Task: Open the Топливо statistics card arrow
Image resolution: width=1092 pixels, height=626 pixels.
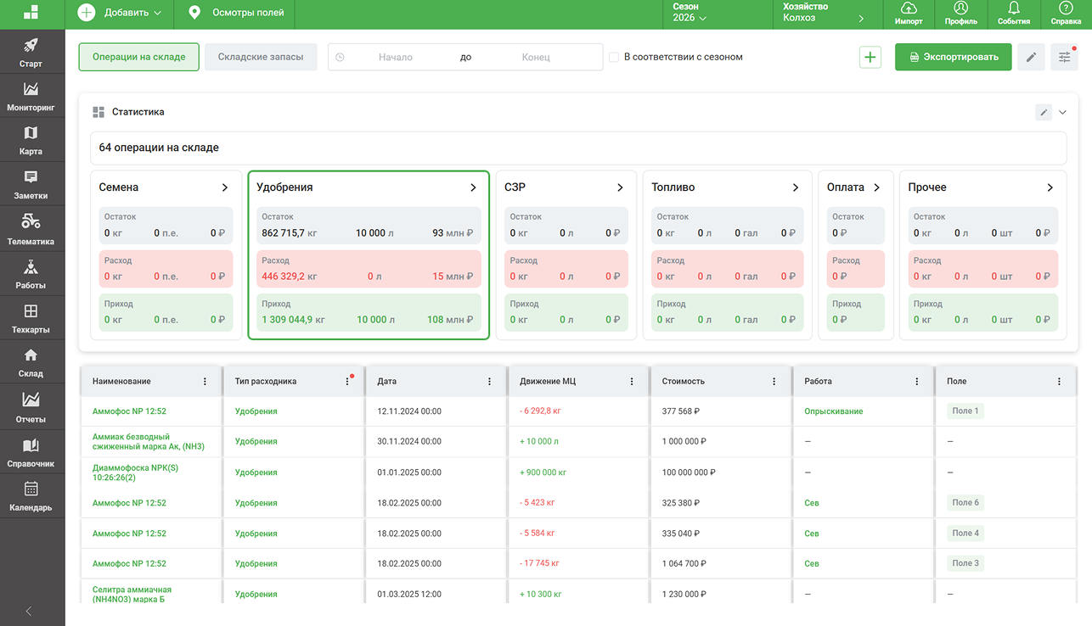Action: [796, 187]
